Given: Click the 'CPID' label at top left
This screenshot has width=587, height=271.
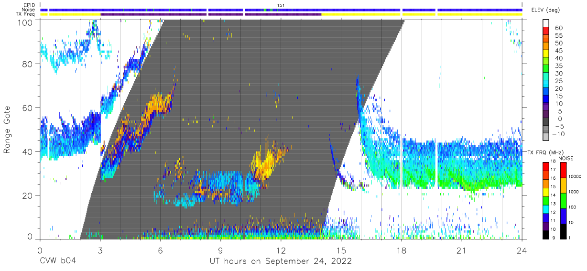Looking at the screenshot, I should pos(29,5).
